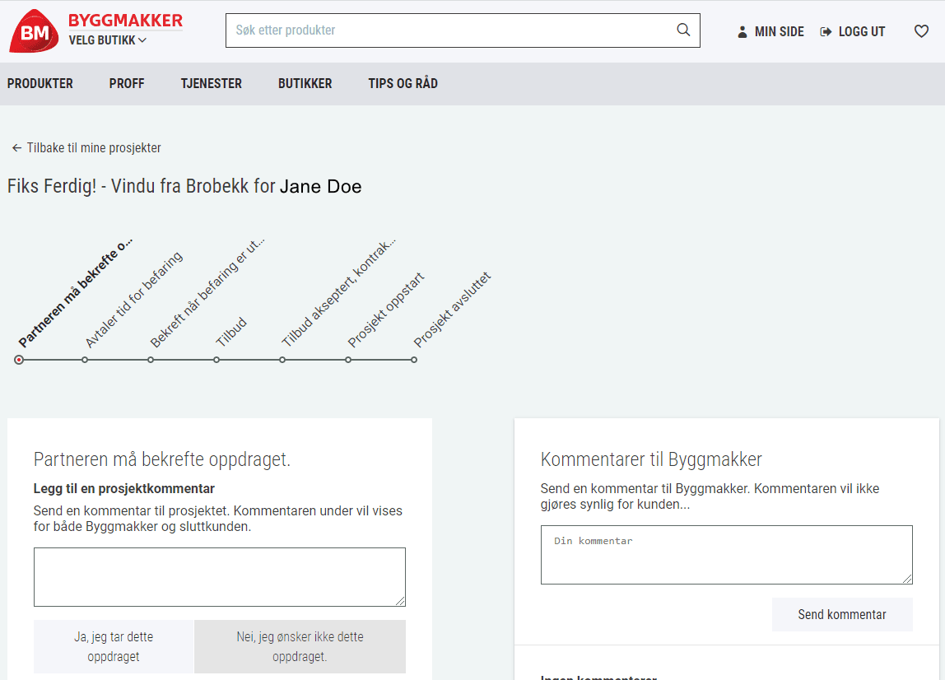This screenshot has height=680, width=945.
Task: Focus the product search field
Action: [463, 30]
